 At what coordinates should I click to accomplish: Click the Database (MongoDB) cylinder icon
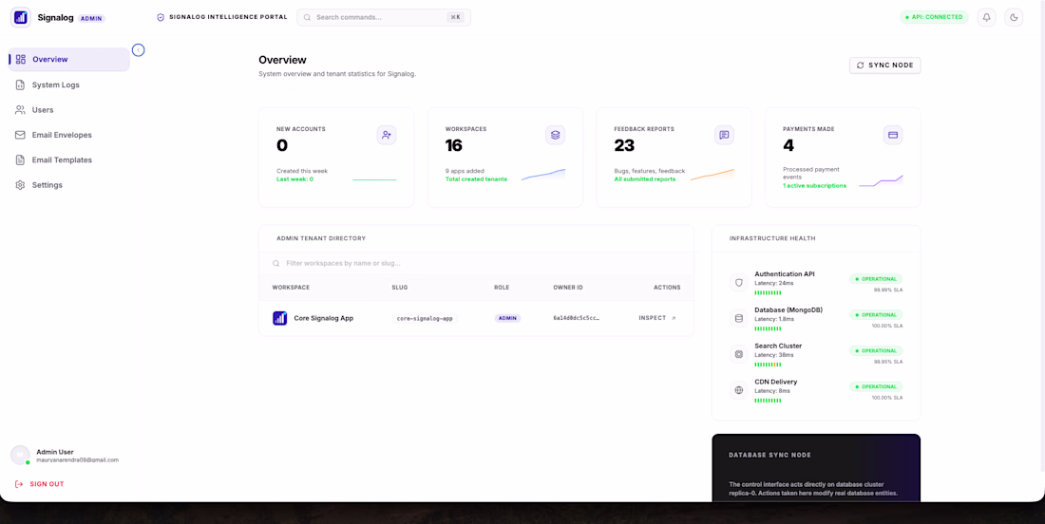pyautogui.click(x=738, y=318)
